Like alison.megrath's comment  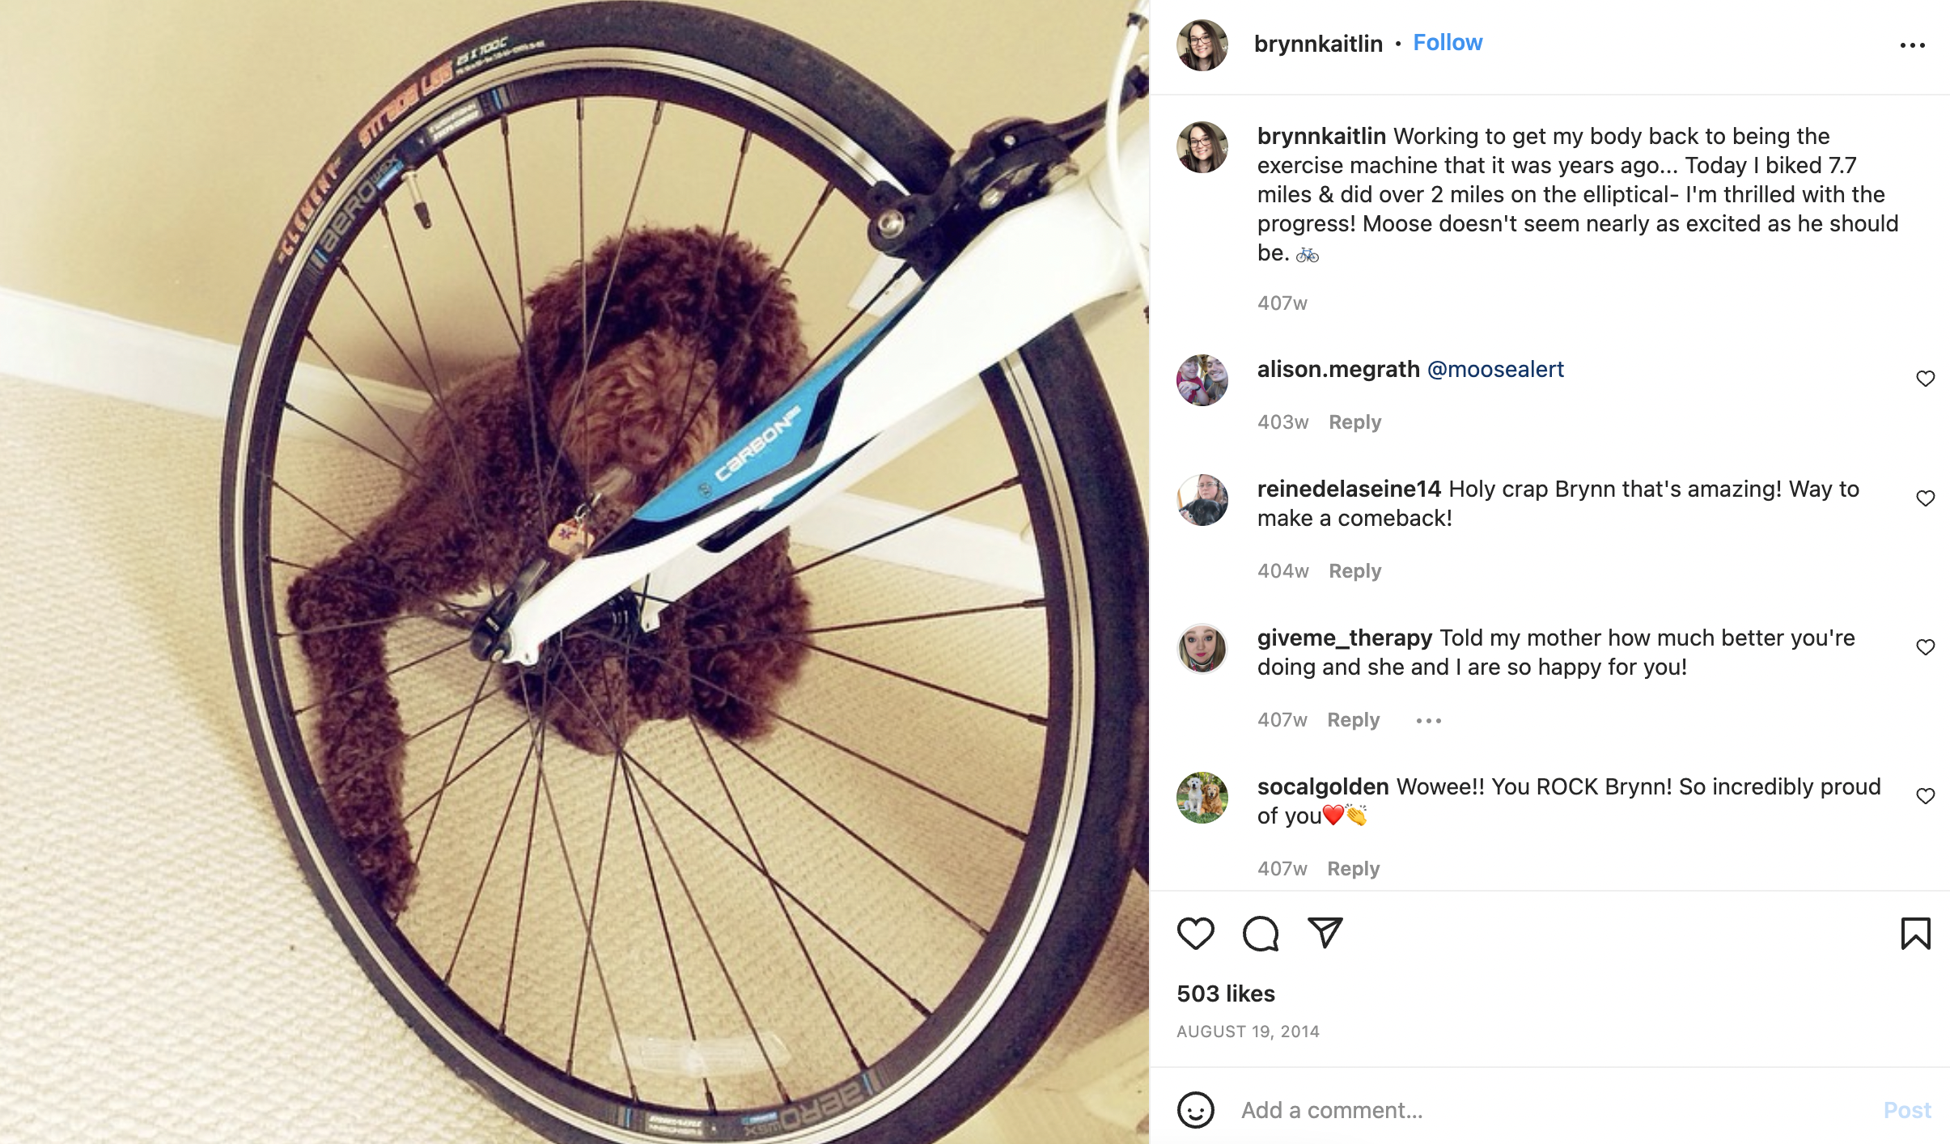pyautogui.click(x=1925, y=379)
